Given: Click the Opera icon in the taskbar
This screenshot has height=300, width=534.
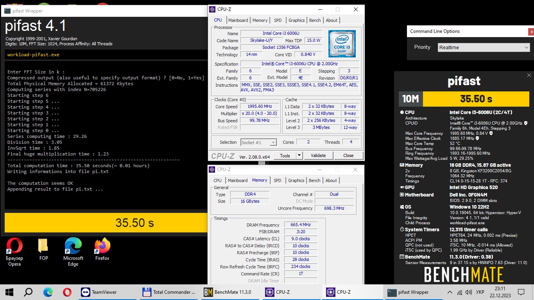Looking at the screenshot, I should [x=67, y=292].
